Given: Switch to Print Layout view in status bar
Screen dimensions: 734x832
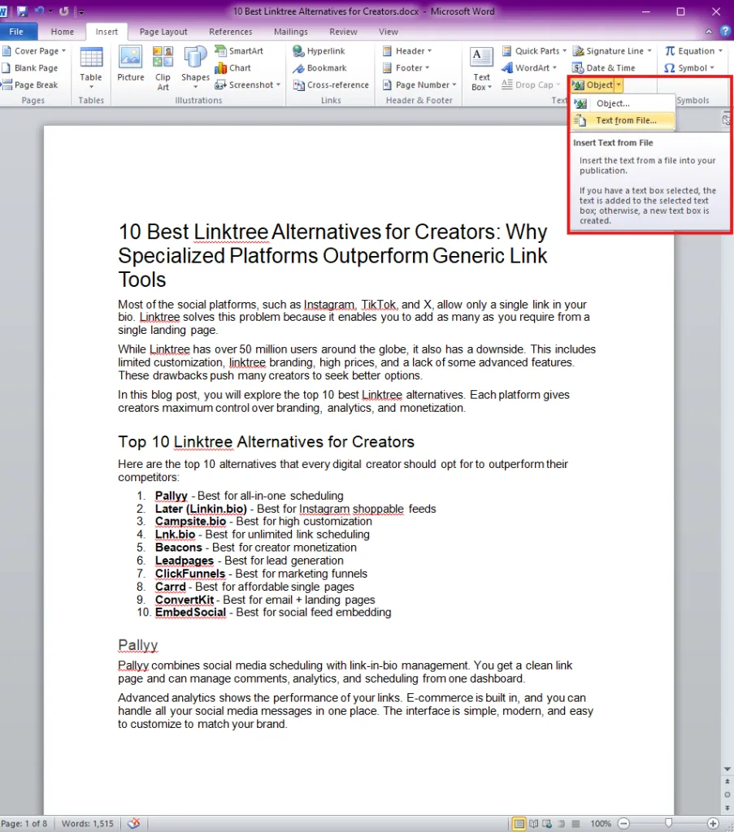Looking at the screenshot, I should click(x=519, y=824).
